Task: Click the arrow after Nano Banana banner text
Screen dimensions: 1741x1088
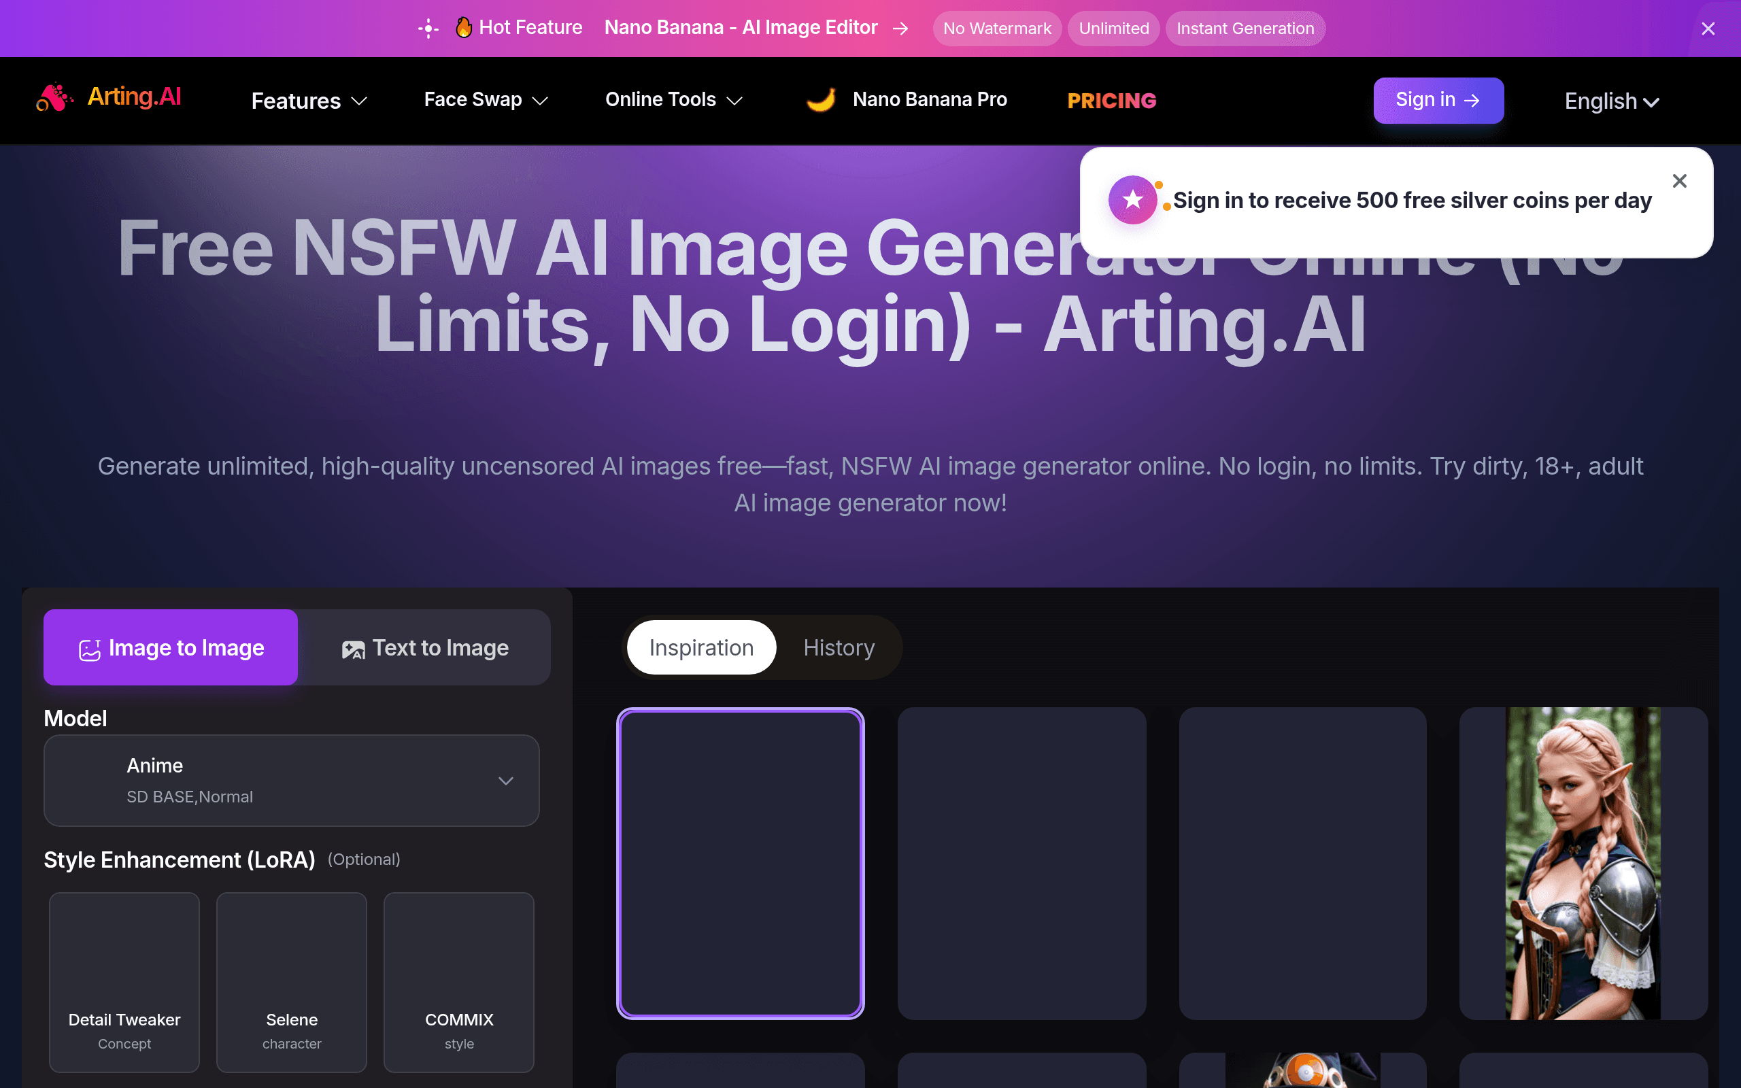Action: point(900,28)
